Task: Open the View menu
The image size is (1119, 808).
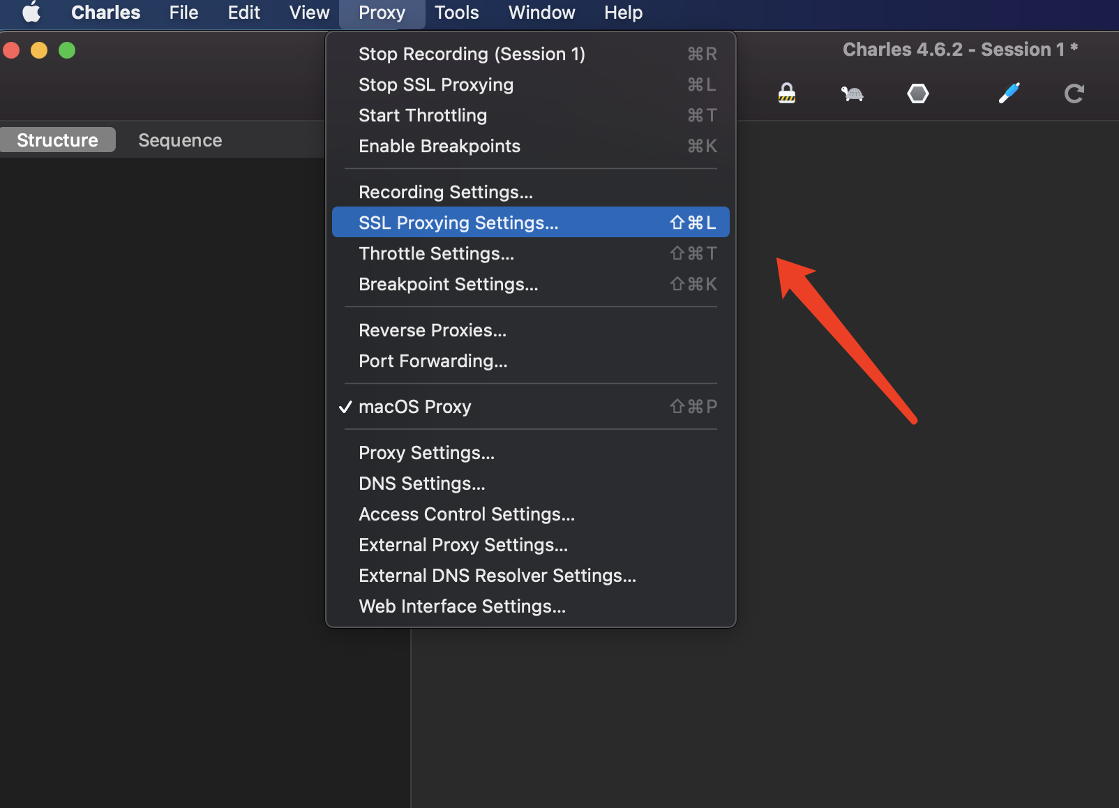Action: coord(309,13)
